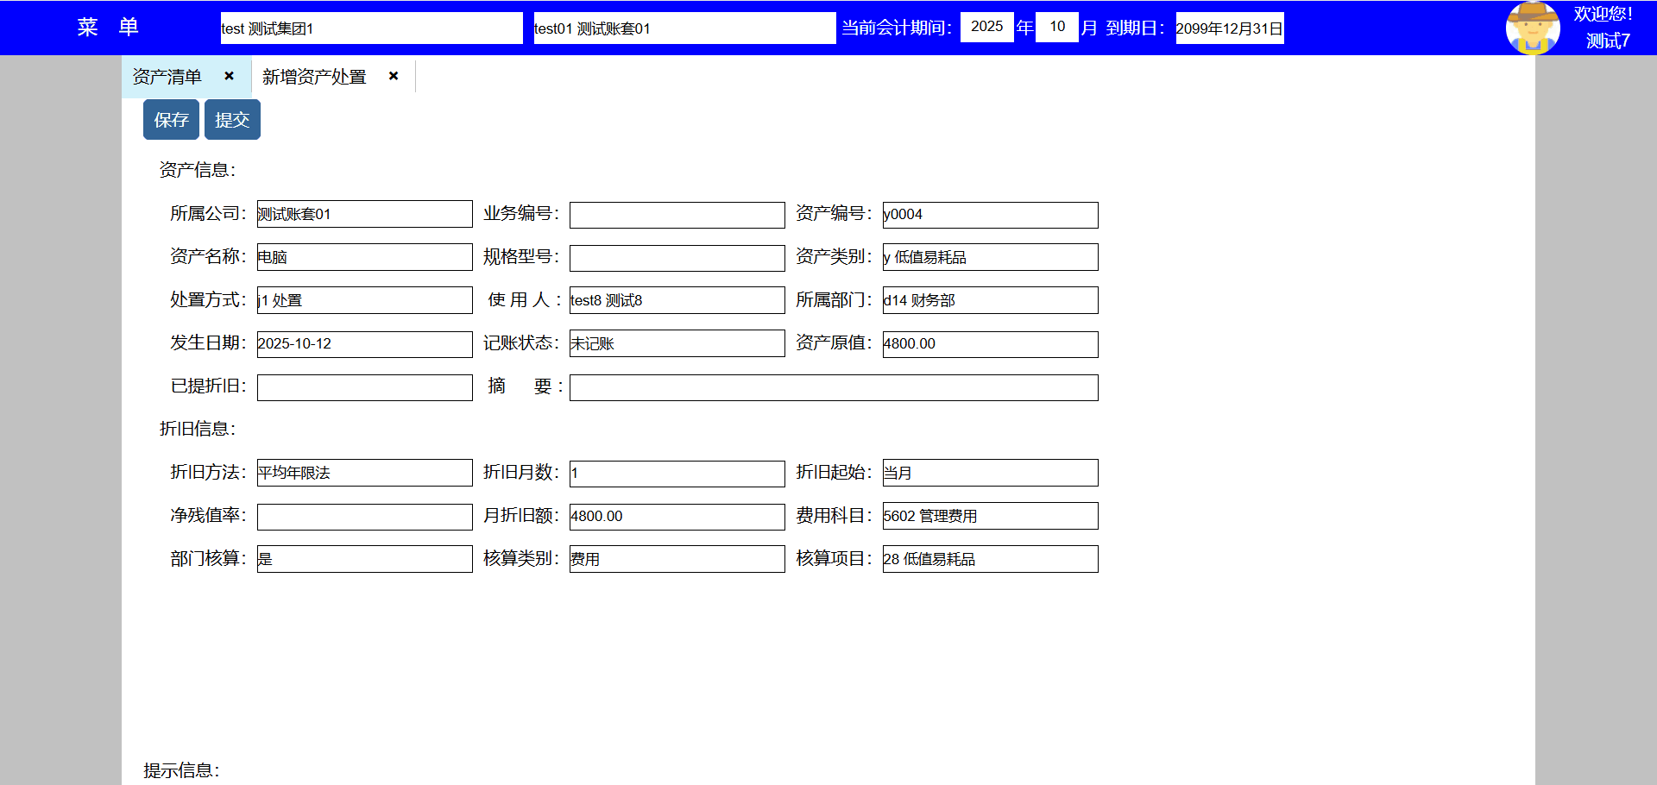The image size is (1657, 785).
Task: Click the 费用科目 field showing 5602 管理费用
Action: (990, 516)
